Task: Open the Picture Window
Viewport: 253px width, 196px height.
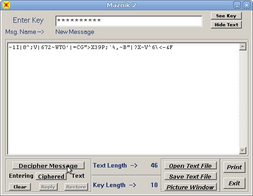Action: pyautogui.click(x=190, y=187)
